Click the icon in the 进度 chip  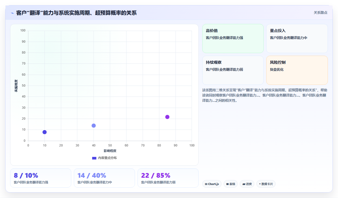coord(244,184)
